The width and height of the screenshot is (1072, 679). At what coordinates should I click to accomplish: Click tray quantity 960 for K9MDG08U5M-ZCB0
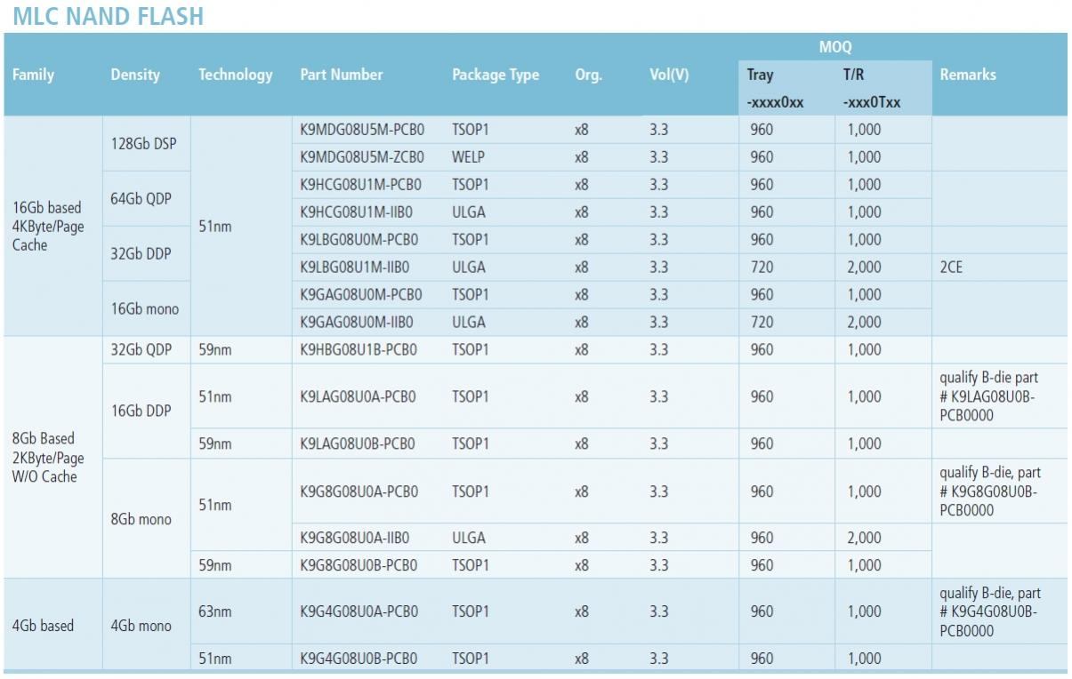[x=761, y=157]
